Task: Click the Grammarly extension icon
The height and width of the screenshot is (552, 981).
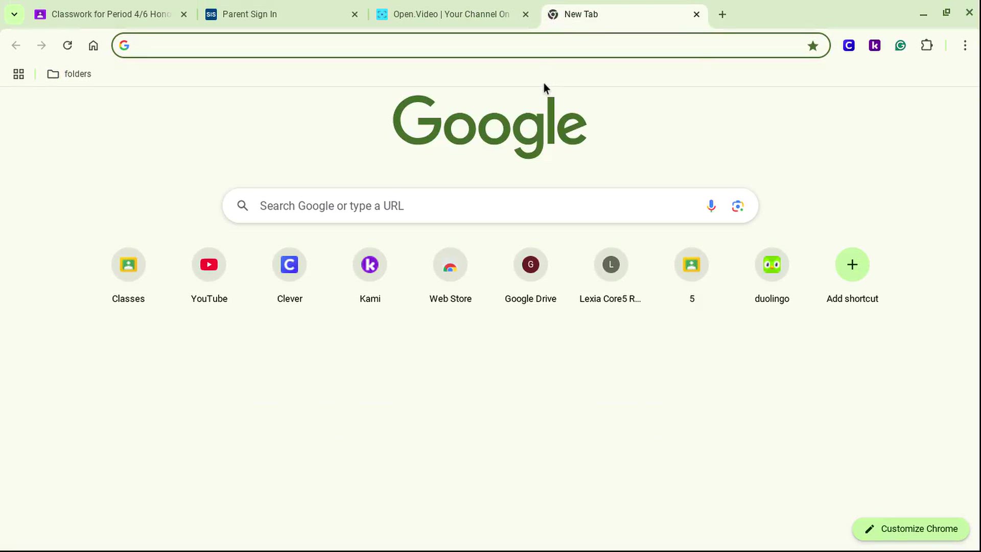Action: click(900, 45)
